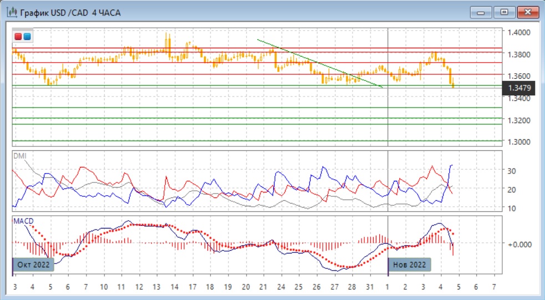
Task: Minimize the USD/CAD chart window
Action: 481,12
